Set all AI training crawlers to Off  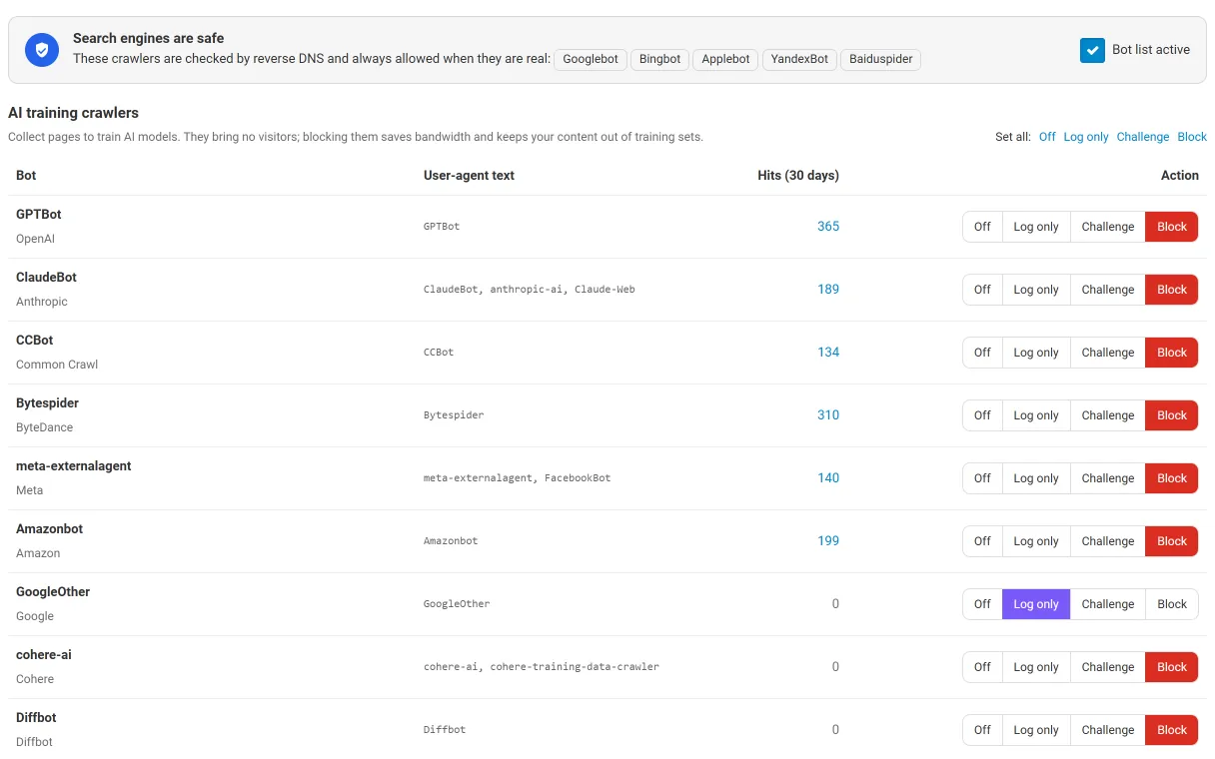point(1047,137)
